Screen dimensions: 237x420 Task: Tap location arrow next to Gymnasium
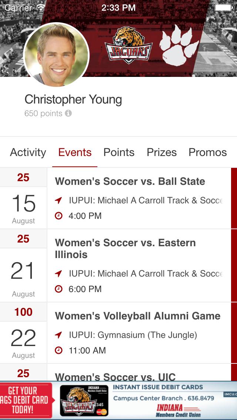59,335
